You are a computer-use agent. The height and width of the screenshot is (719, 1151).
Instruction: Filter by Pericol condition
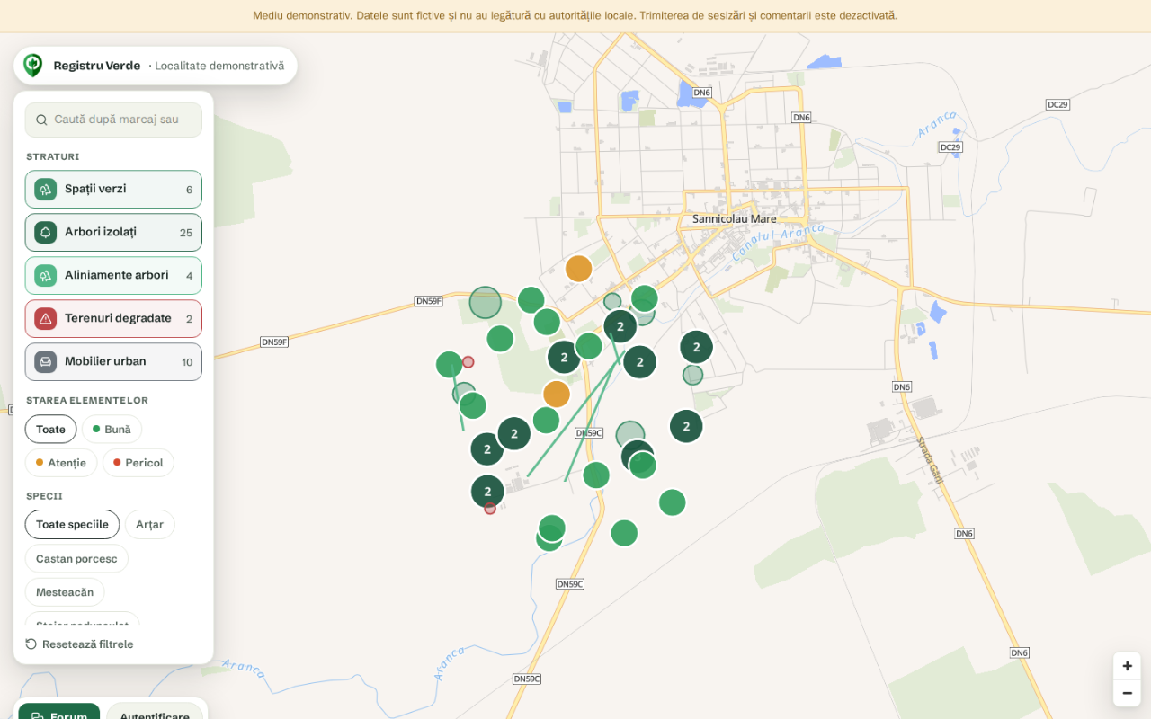(x=138, y=463)
